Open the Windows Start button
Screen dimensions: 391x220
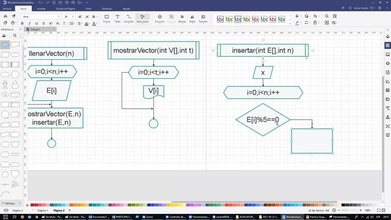point(5,217)
